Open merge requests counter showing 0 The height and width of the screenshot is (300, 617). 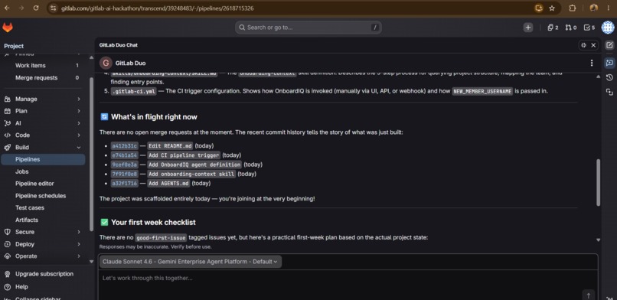tap(571, 28)
